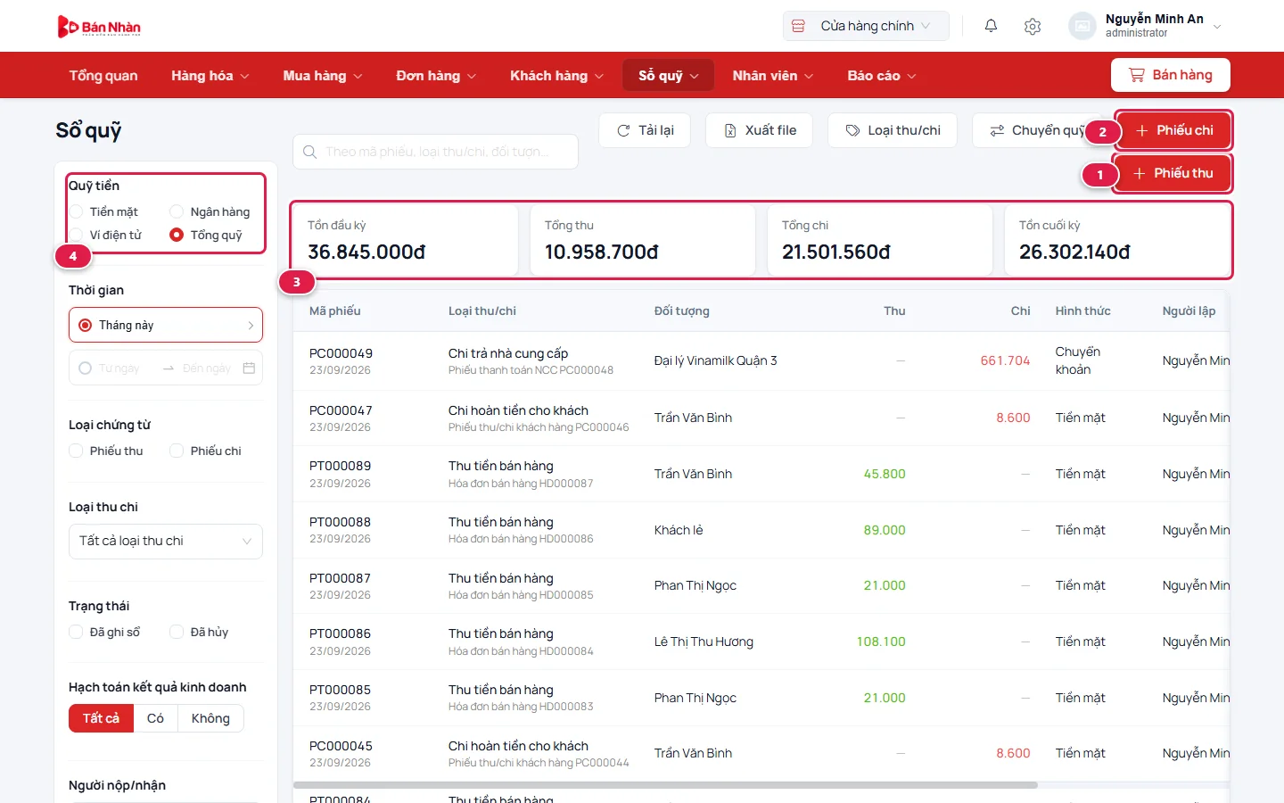The height and width of the screenshot is (803, 1284).
Task: Create a new Phiếu thu
Action: point(1173,173)
